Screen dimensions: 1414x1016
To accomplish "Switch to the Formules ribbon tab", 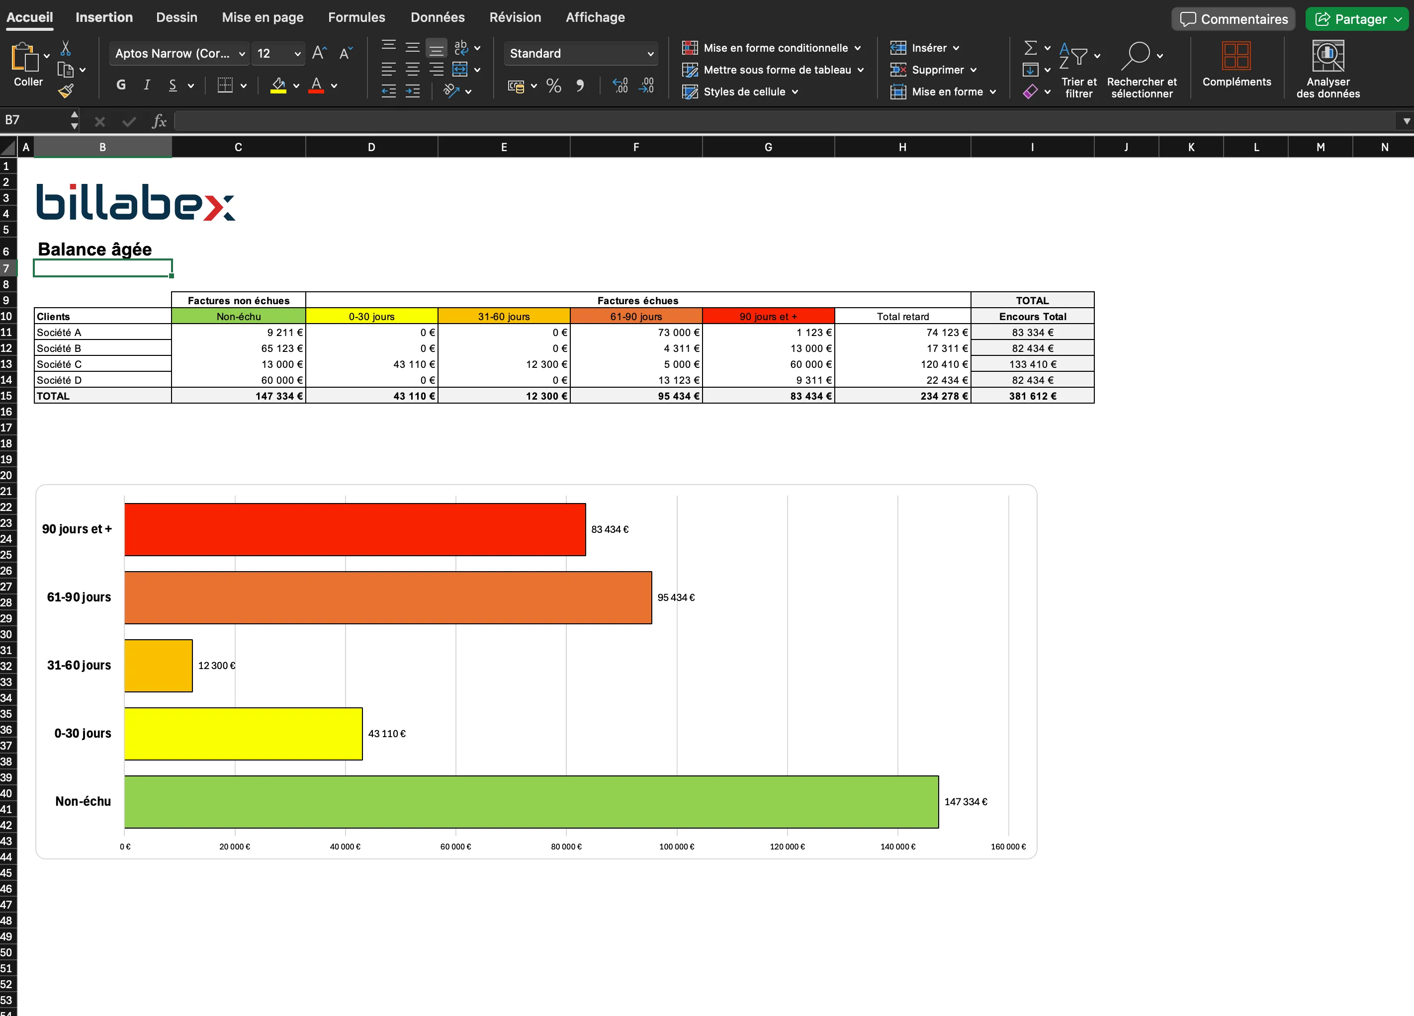I will pos(356,17).
